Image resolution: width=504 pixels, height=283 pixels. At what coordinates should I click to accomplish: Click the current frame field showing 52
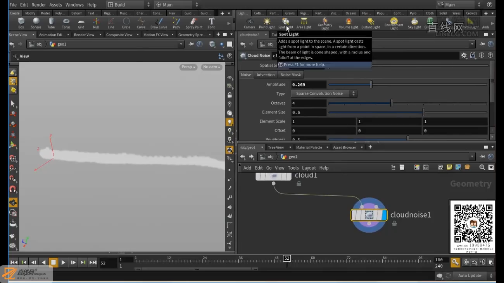(108, 263)
